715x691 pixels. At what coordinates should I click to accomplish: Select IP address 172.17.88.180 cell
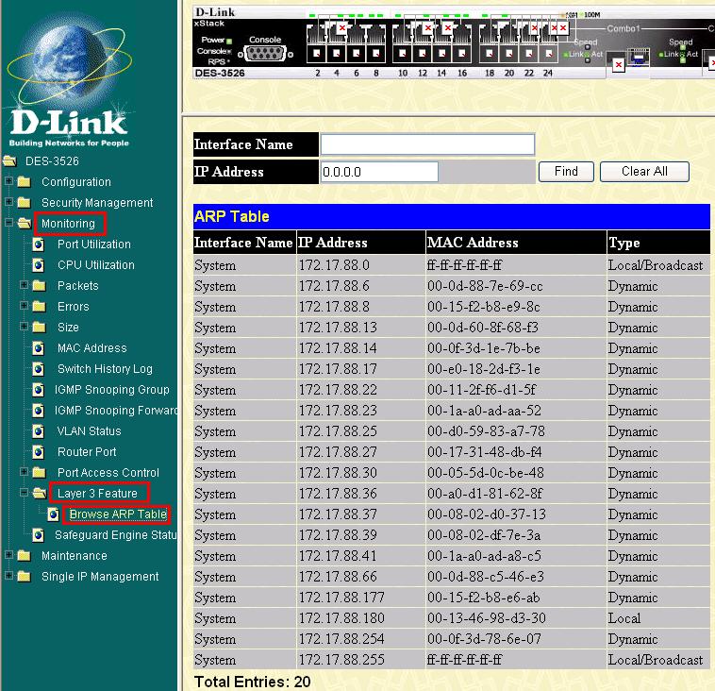click(360, 618)
